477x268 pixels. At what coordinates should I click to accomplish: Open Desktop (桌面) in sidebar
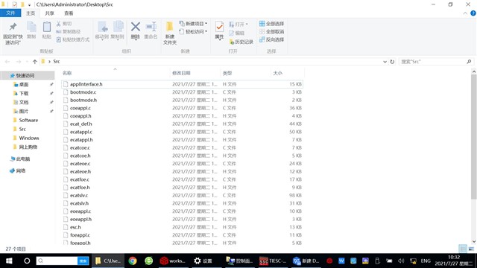click(x=24, y=84)
